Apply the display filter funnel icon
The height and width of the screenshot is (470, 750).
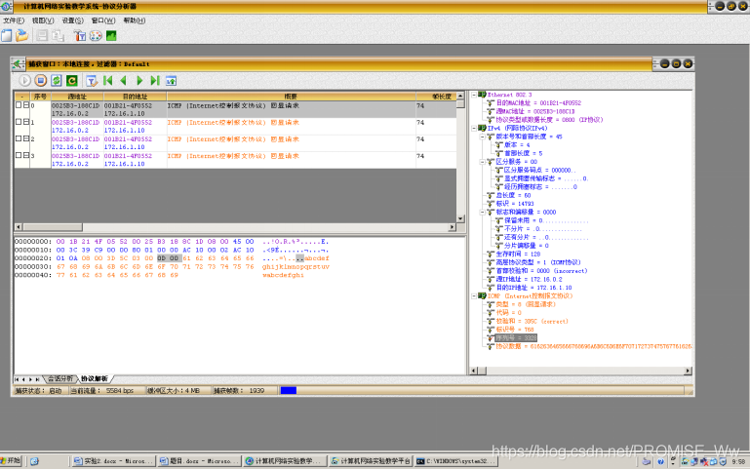[x=92, y=80]
